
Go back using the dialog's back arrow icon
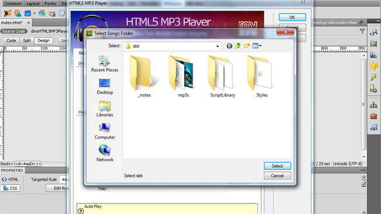(229, 46)
